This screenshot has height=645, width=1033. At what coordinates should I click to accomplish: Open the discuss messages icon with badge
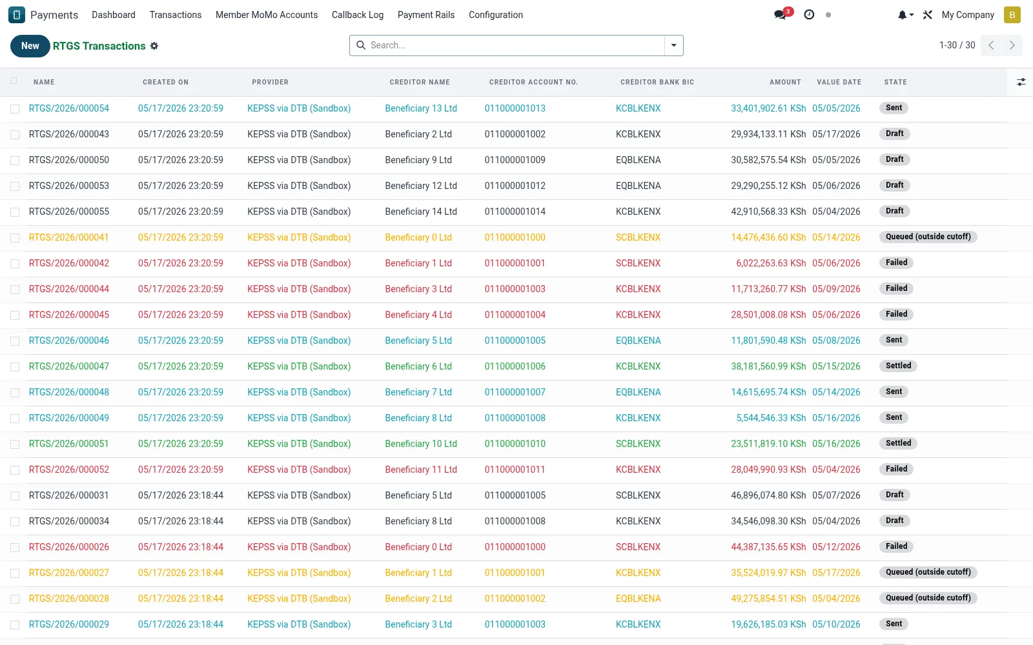782,14
